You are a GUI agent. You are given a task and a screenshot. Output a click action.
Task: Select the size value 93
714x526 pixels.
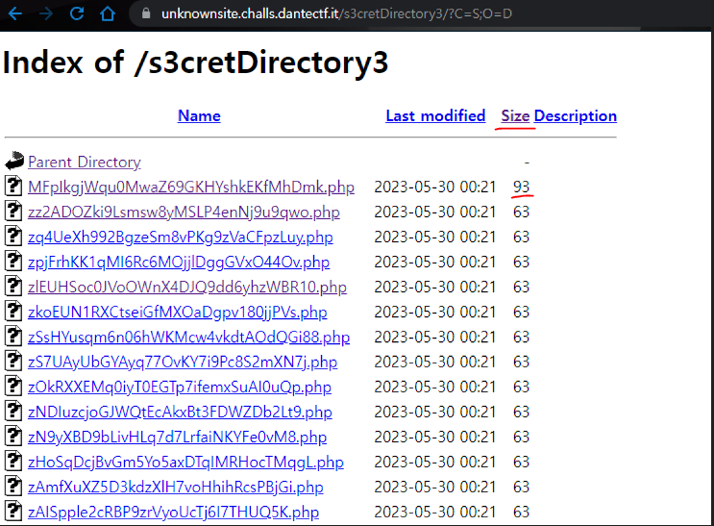[522, 187]
